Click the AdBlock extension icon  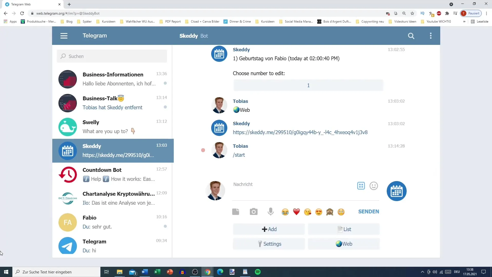pos(439,13)
